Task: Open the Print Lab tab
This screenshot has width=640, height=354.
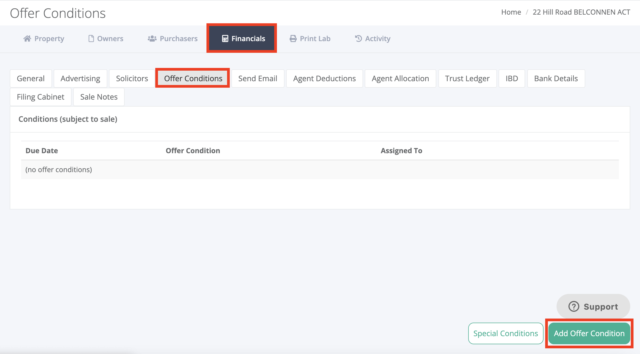Action: pyautogui.click(x=310, y=39)
